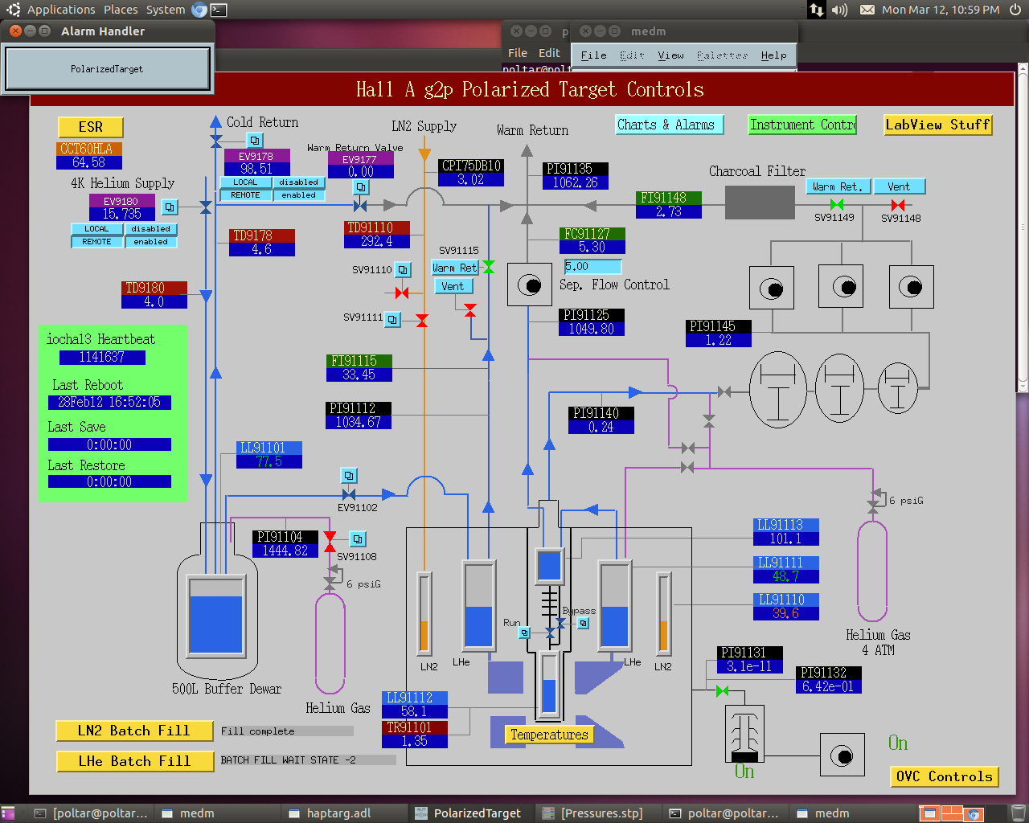Set EV9180 to REMOTE mode
The width and height of the screenshot is (1029, 823).
[x=96, y=242]
